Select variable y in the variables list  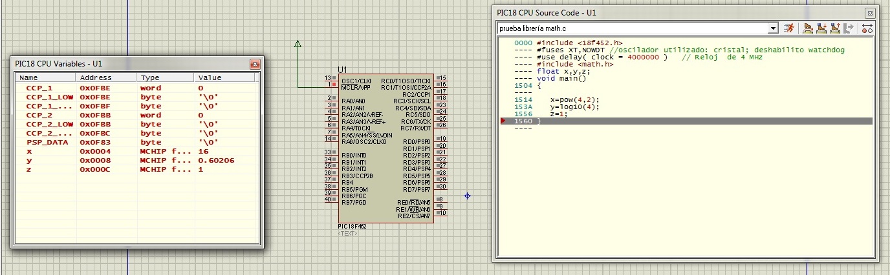pos(136,160)
